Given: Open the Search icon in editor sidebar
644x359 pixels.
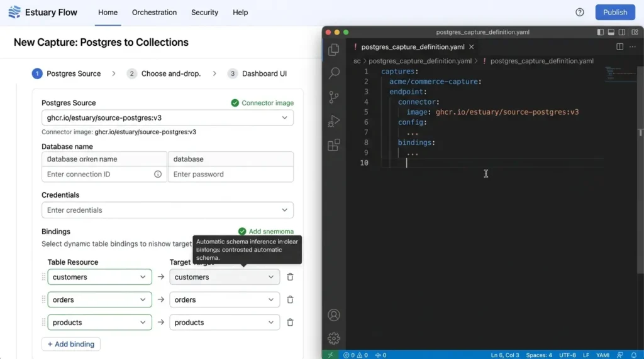Looking at the screenshot, I should (334, 73).
